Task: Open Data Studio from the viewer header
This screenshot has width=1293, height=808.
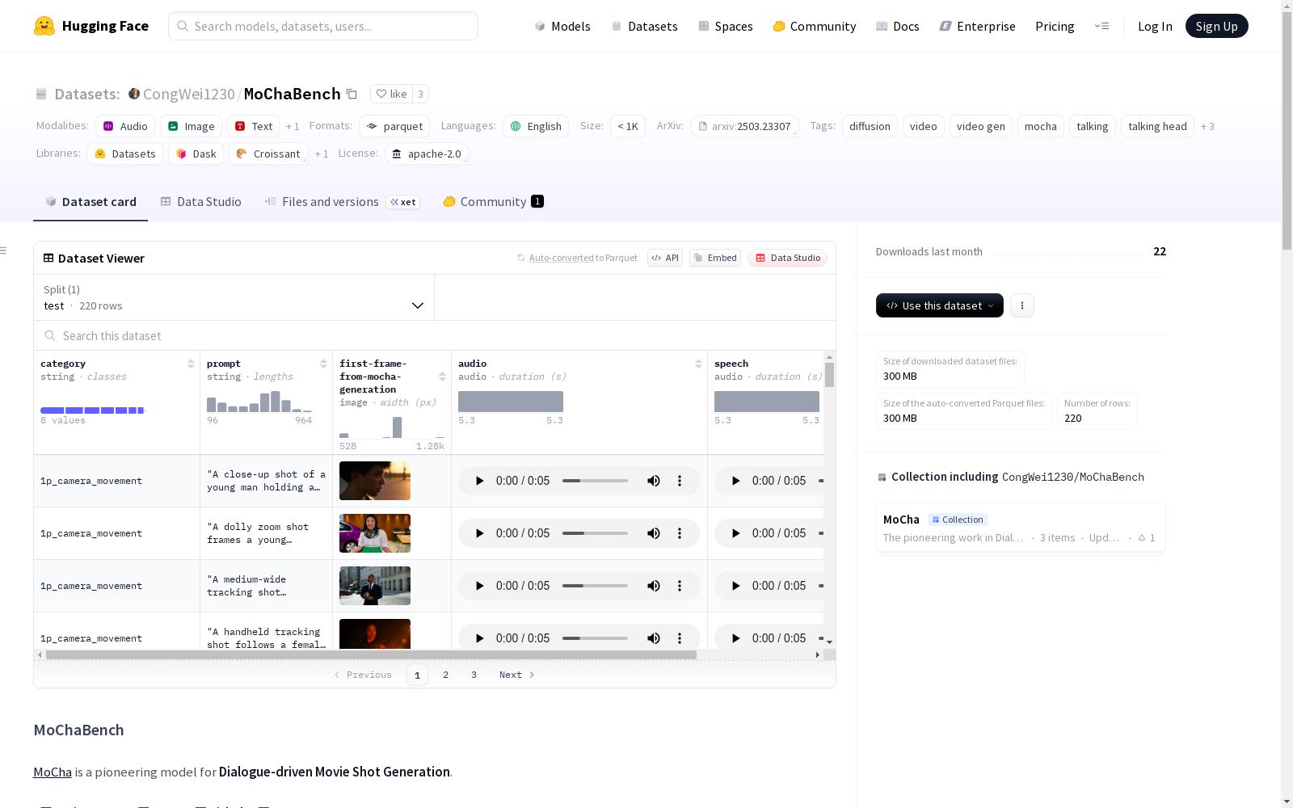Action: (x=787, y=258)
